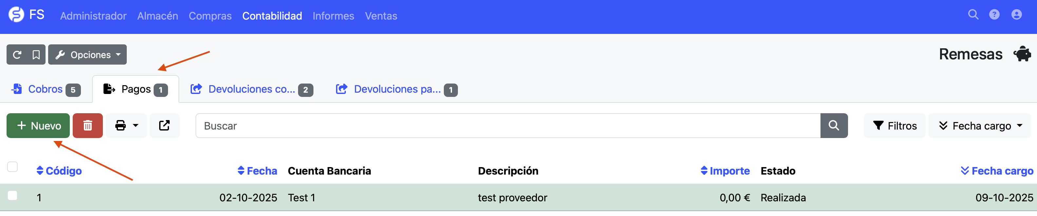Click the magnifier button beside the search box
This screenshot has height=216, width=1037.
point(833,125)
